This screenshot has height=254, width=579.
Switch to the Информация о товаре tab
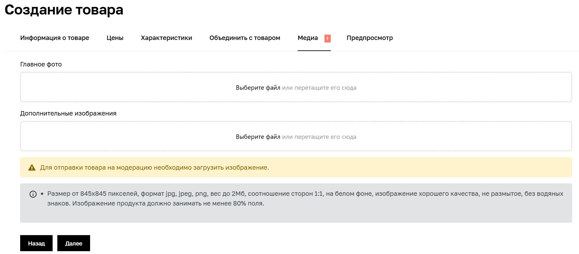tap(54, 38)
